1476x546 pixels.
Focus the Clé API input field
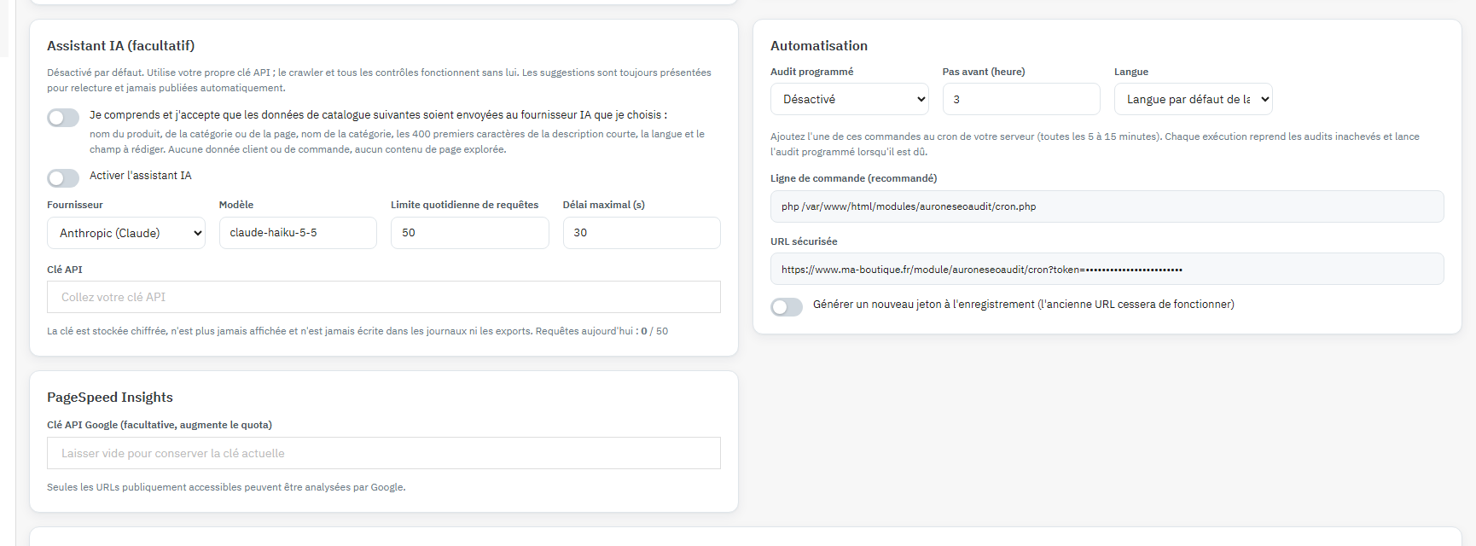pos(384,297)
